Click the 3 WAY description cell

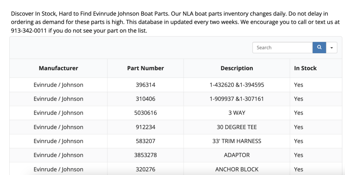(237, 113)
